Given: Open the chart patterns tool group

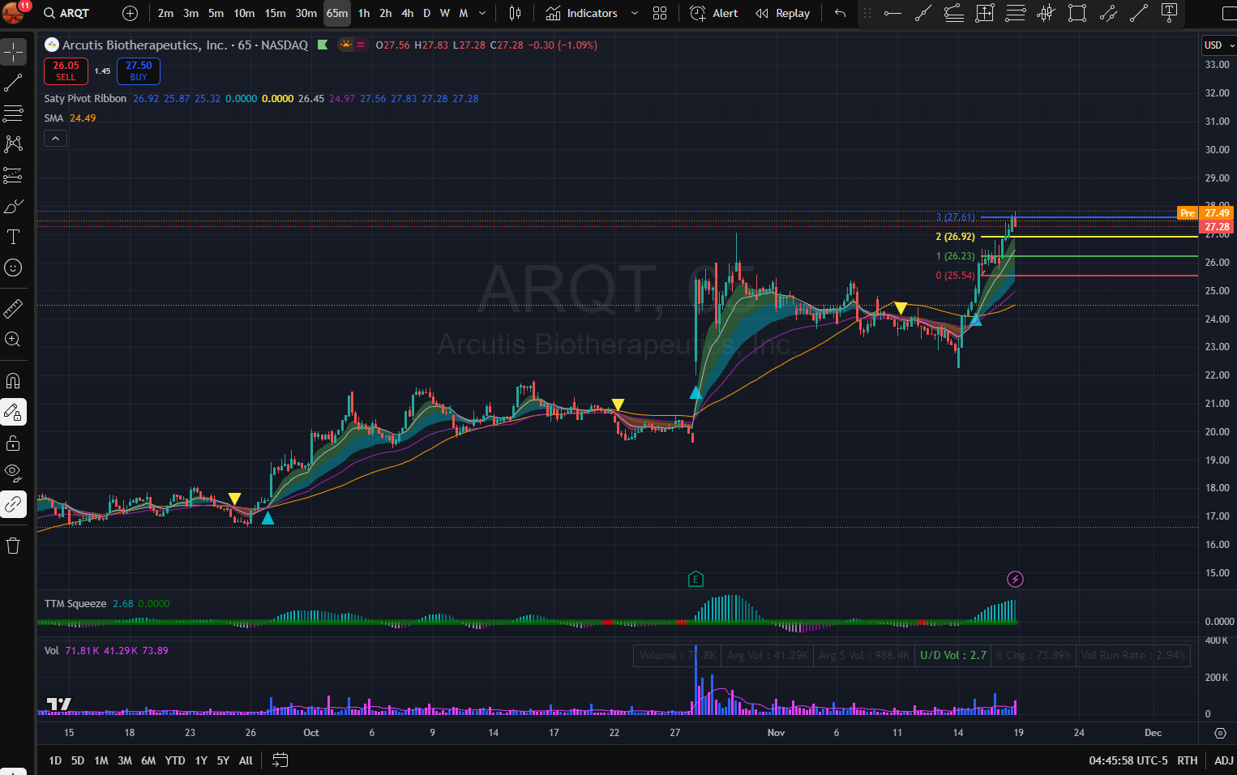Looking at the screenshot, I should (x=14, y=144).
